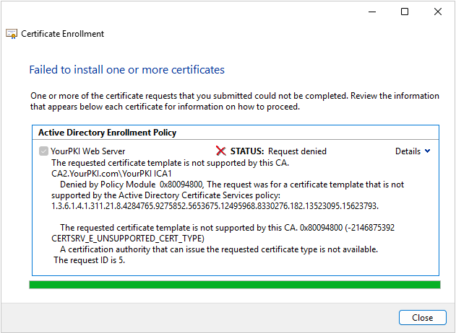Click the Certificate Enrollment window title

63,34
